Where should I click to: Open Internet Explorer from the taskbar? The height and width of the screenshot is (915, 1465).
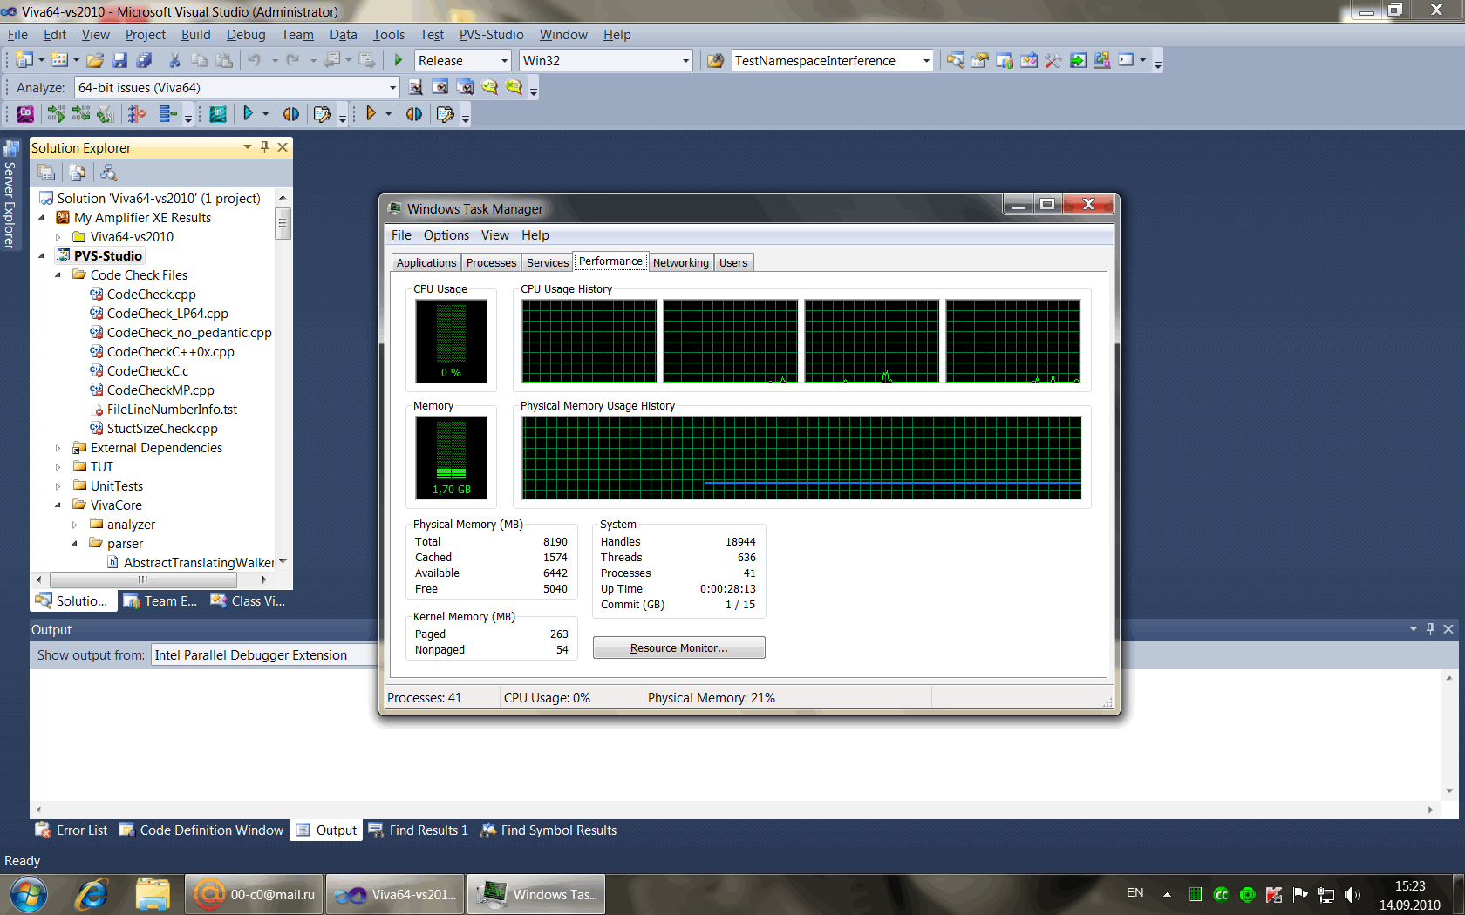92,895
